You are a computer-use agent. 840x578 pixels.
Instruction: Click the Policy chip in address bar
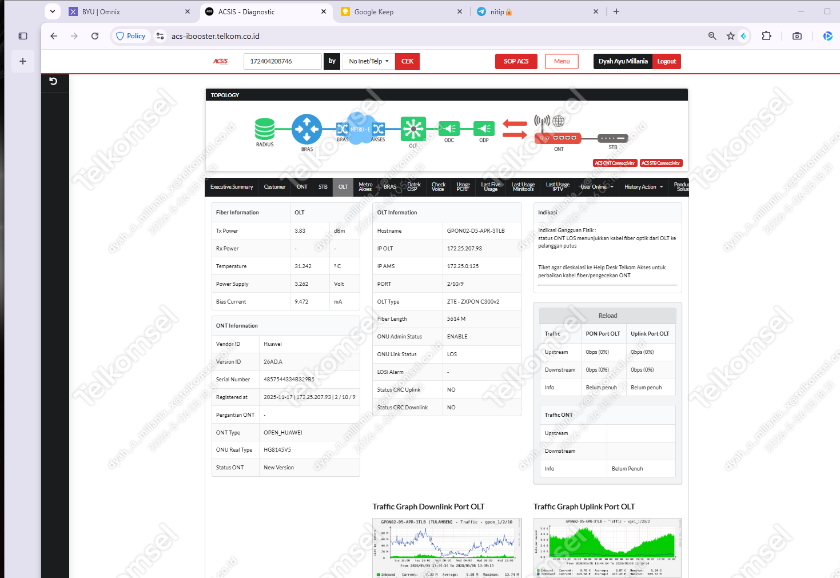click(x=130, y=36)
